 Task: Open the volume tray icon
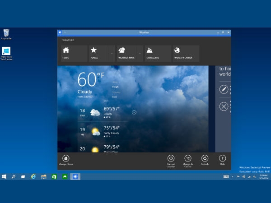[x=254, y=176]
